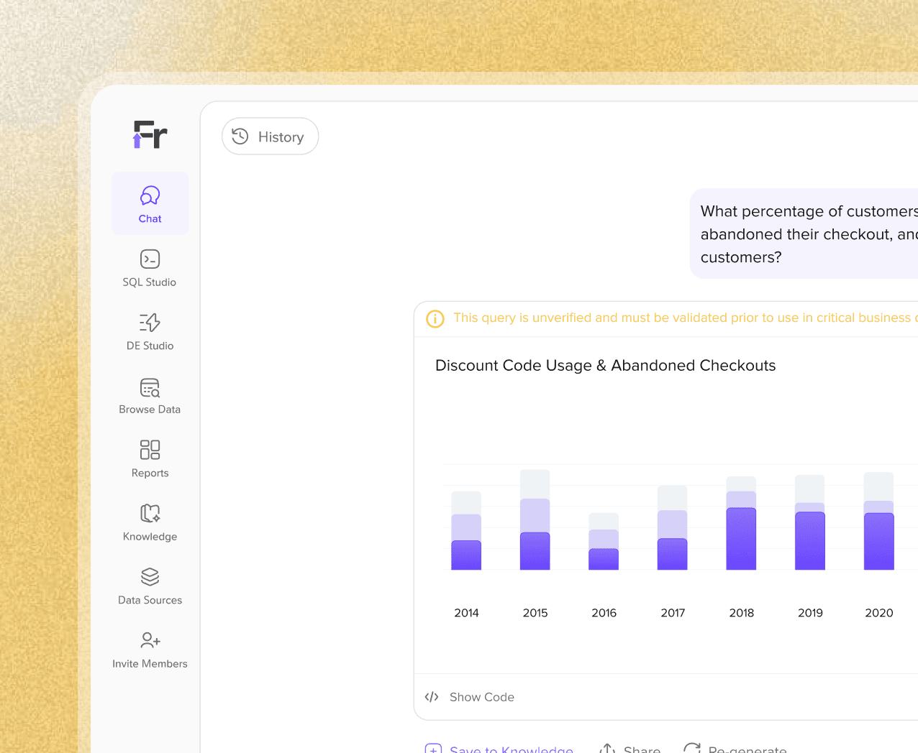Open the Reports section
The height and width of the screenshot is (753, 918).
(150, 458)
